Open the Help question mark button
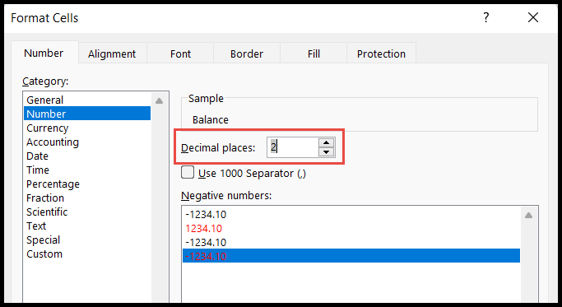562x307 pixels. coord(486,17)
